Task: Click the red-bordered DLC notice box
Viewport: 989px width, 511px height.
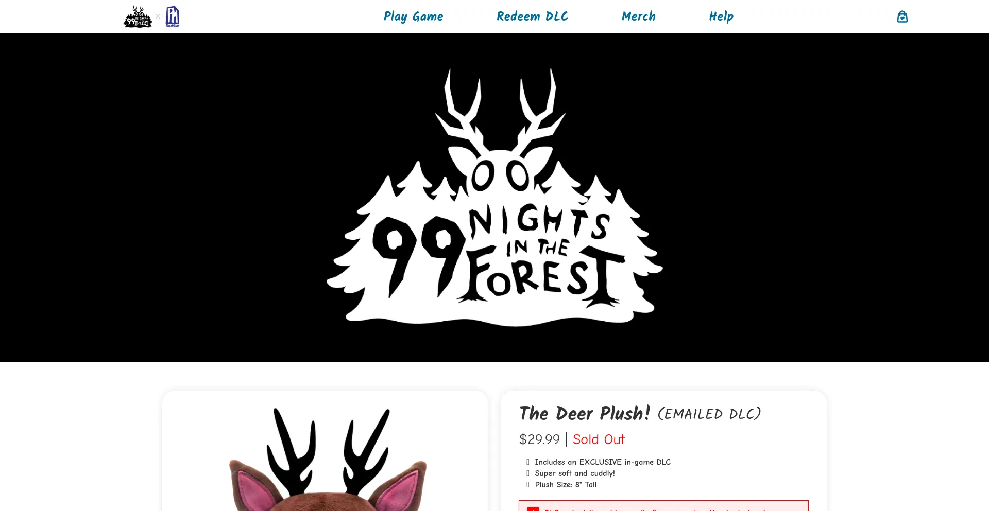Action: (x=663, y=505)
